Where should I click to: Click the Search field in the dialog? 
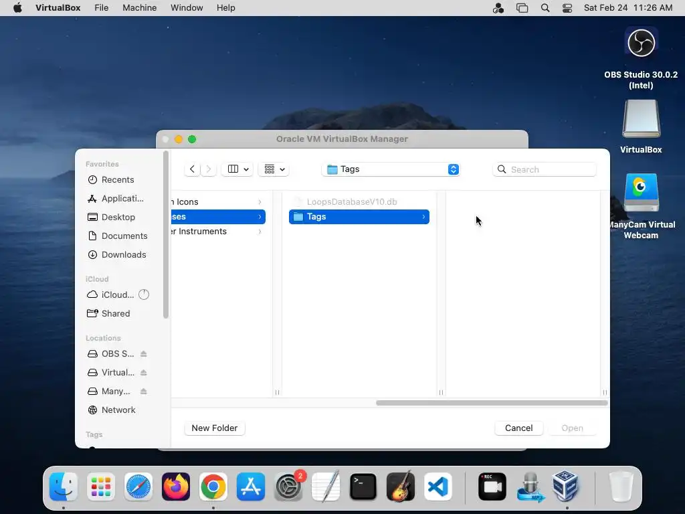click(545, 169)
